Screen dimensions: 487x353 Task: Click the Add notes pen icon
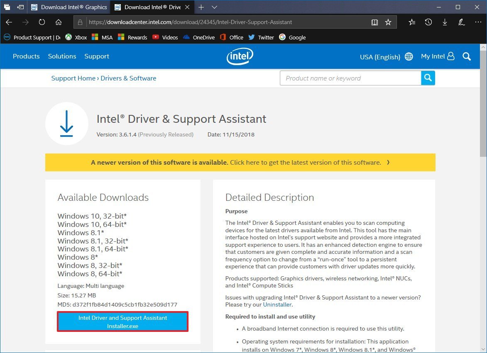(461, 22)
